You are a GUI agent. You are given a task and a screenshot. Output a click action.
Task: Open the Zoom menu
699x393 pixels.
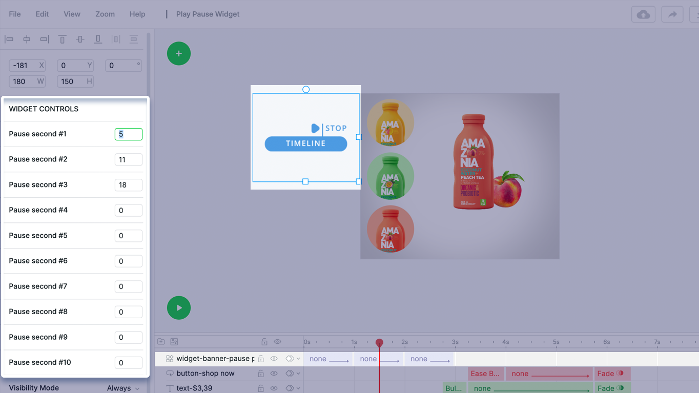105,14
